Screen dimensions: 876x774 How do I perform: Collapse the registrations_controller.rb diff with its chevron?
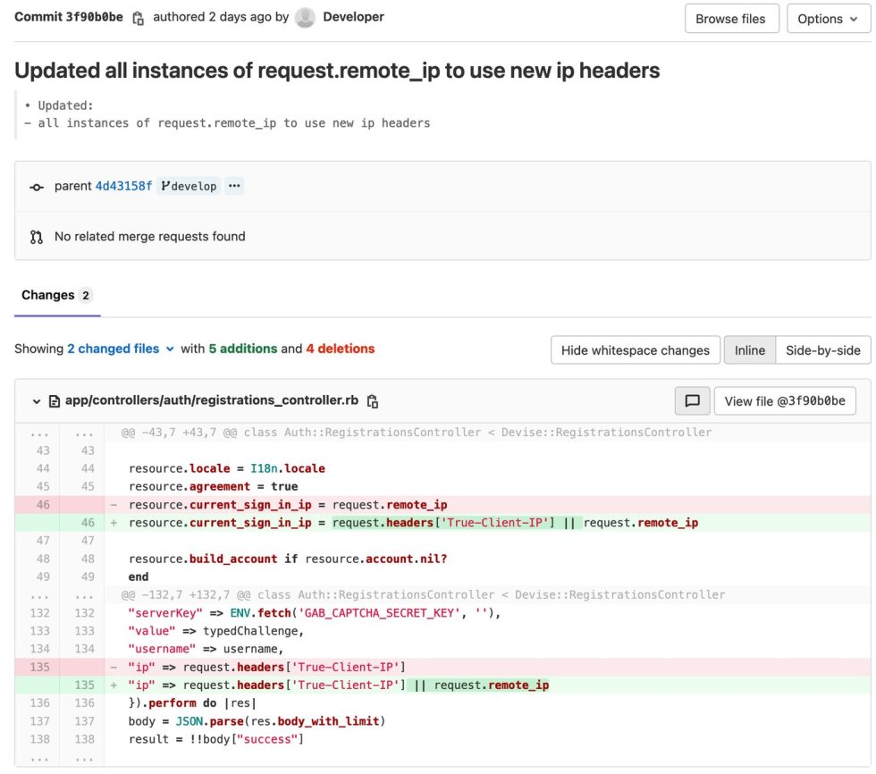(37, 401)
